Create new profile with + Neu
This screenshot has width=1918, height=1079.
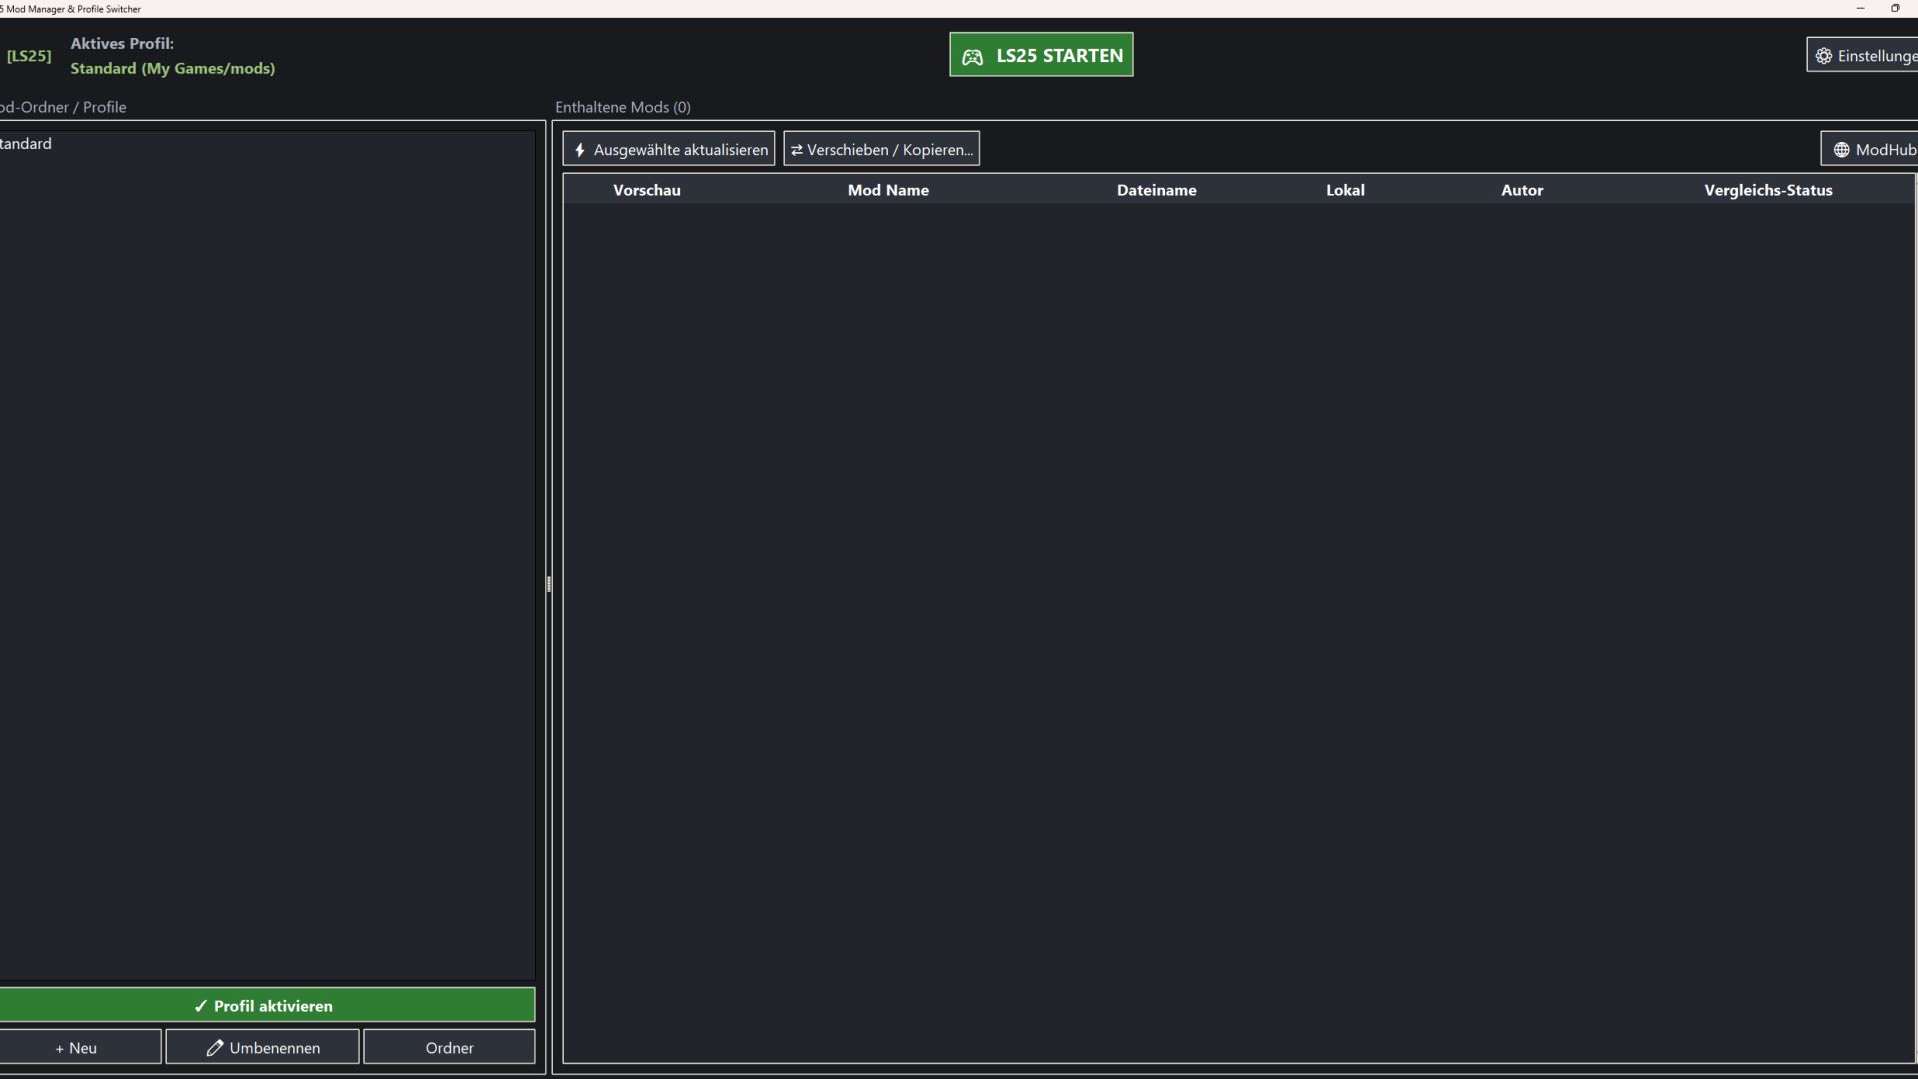tap(78, 1047)
